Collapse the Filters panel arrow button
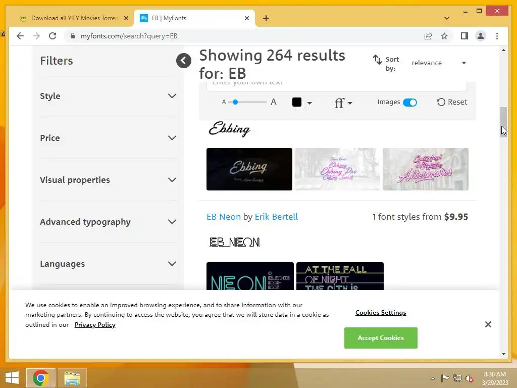The height and width of the screenshot is (388, 517). [x=184, y=61]
